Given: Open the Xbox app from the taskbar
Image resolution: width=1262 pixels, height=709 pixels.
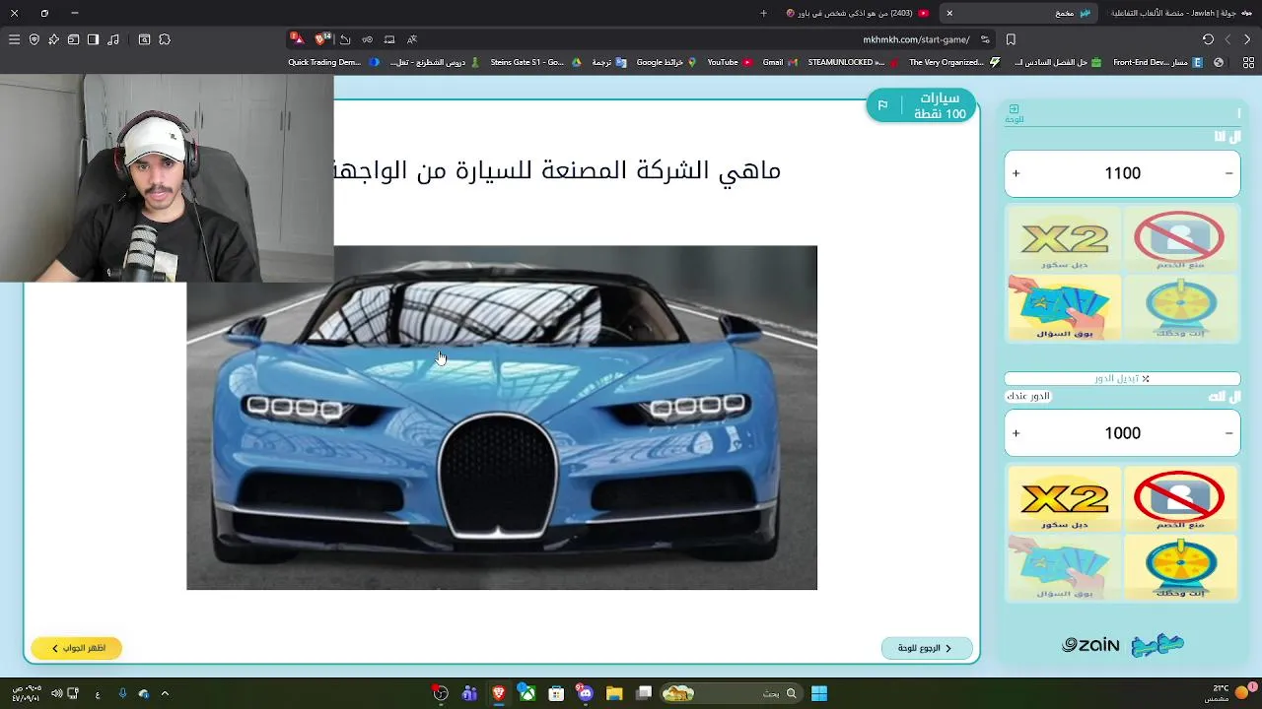Looking at the screenshot, I should point(527,693).
